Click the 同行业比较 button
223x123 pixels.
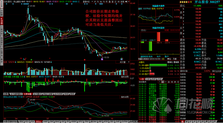pos(217,71)
